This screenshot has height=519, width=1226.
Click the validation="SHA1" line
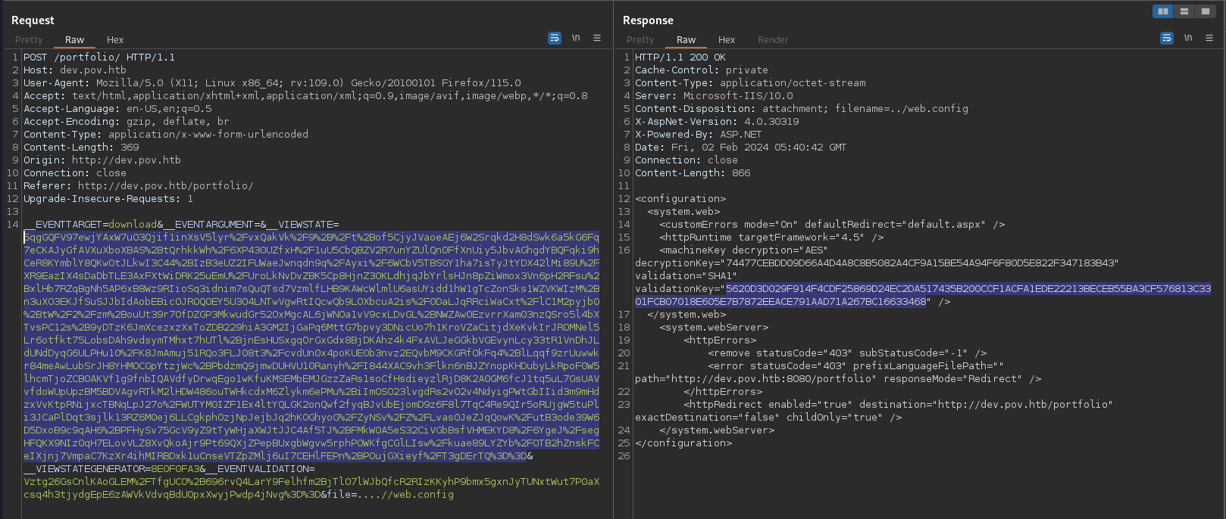[x=686, y=275]
